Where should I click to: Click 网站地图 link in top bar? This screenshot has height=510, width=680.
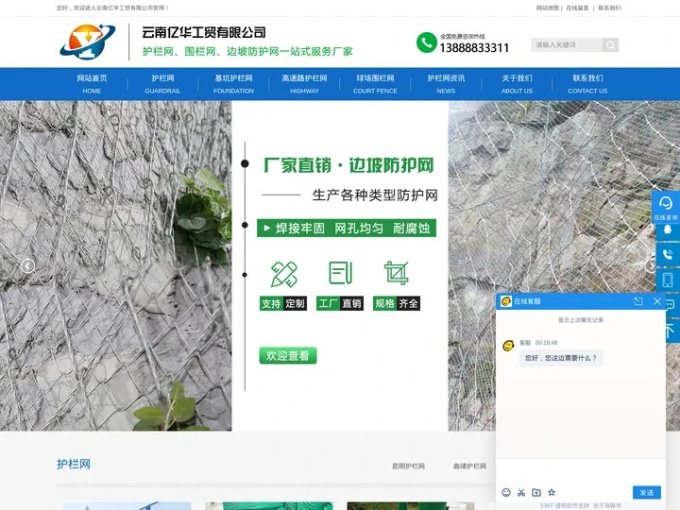pyautogui.click(x=547, y=8)
